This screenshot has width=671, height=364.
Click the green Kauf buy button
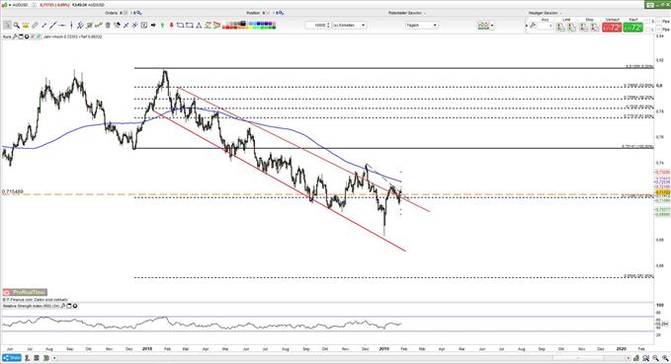(x=632, y=27)
